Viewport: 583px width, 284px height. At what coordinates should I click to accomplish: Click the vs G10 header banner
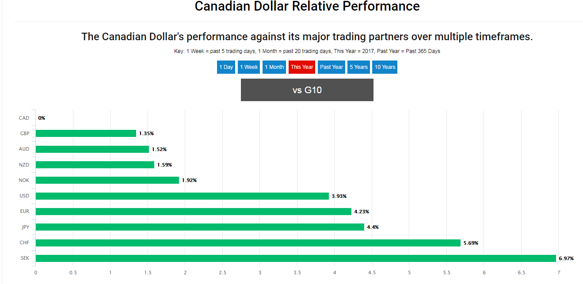coord(307,90)
